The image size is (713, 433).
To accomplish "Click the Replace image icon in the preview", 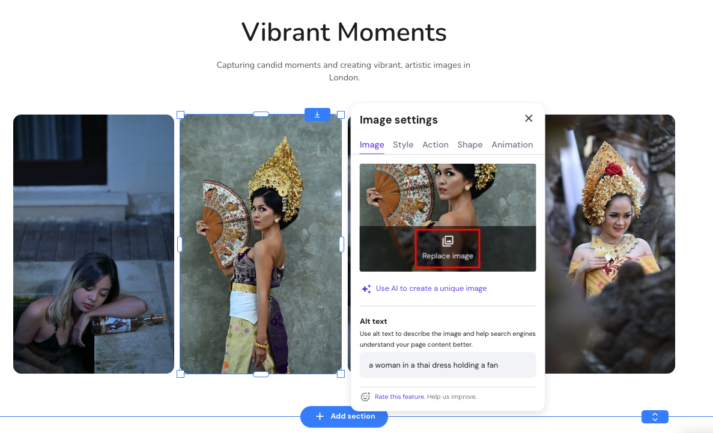I will point(447,240).
